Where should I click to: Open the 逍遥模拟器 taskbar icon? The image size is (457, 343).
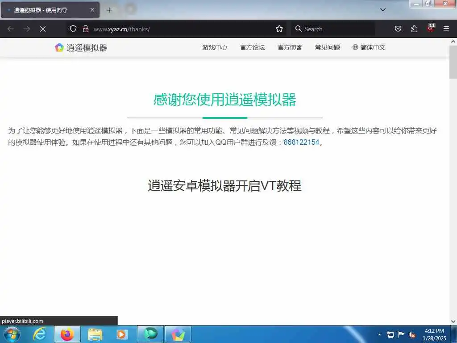178,334
